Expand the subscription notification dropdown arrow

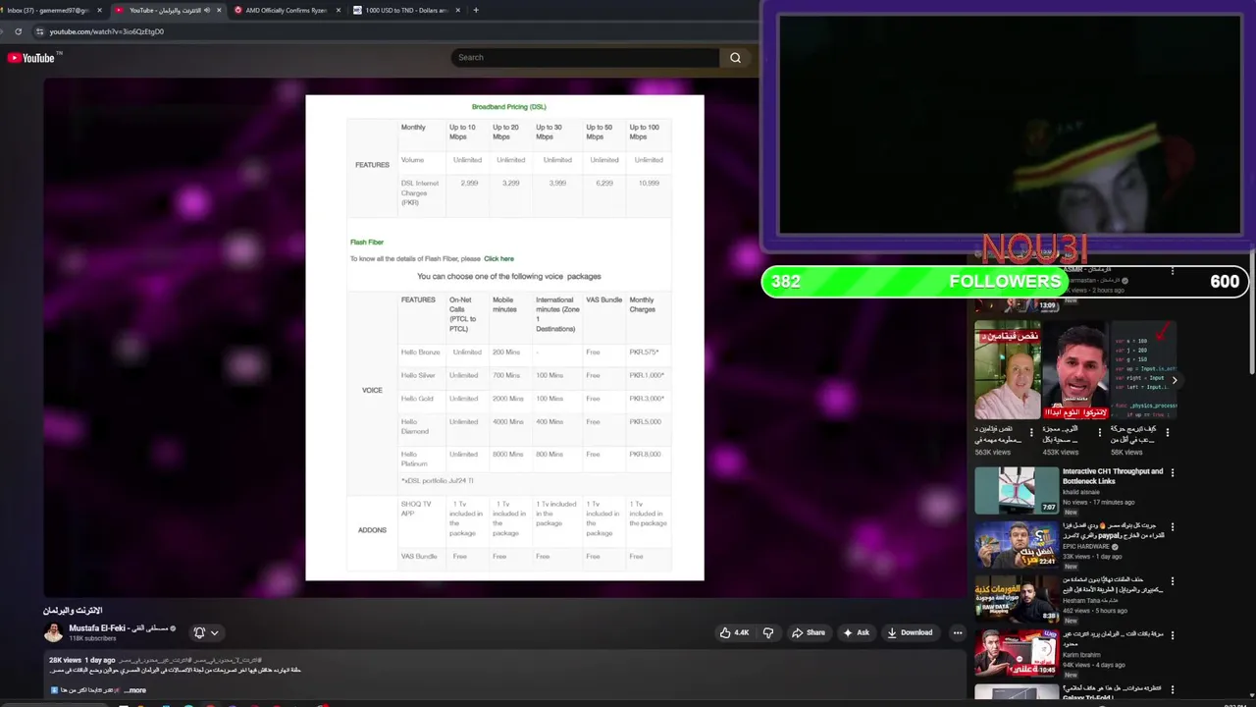click(215, 632)
